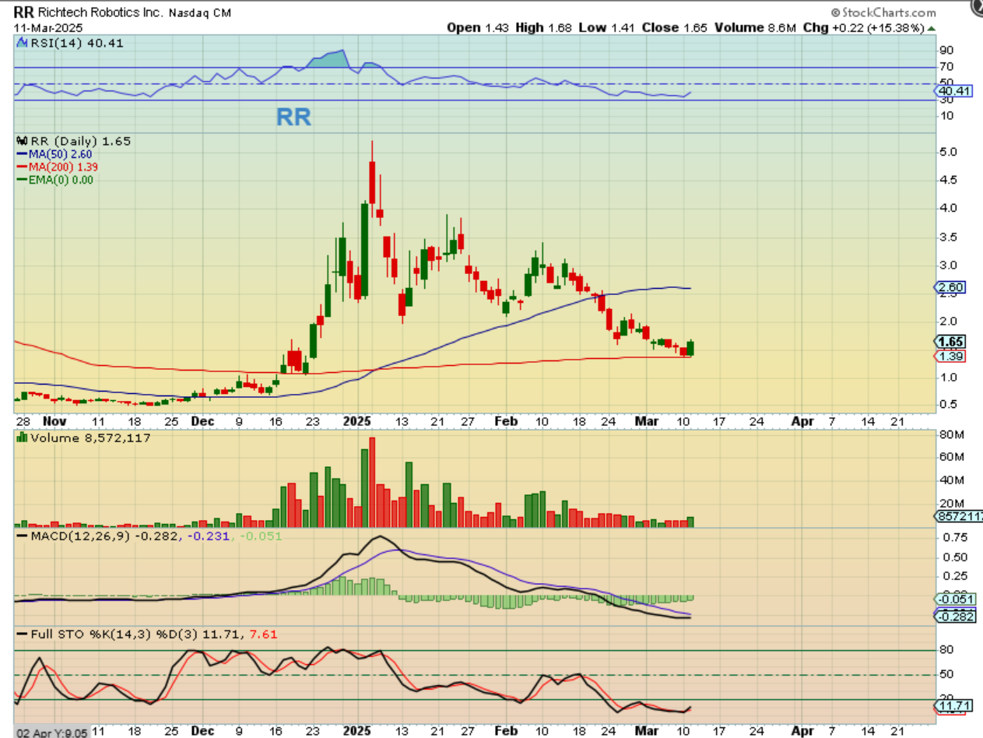Viewport: 983px width, 738px height.
Task: Click the MA(50) 2.60 legend entry
Action: (x=54, y=154)
